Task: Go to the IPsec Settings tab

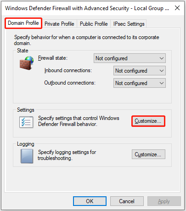Action: tap(129, 24)
